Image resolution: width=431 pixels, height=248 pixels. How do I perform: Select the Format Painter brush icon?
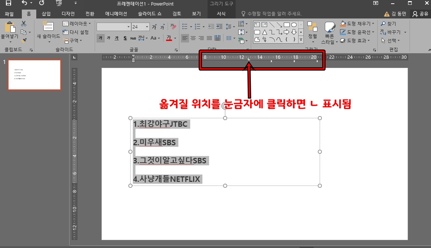[24, 40]
